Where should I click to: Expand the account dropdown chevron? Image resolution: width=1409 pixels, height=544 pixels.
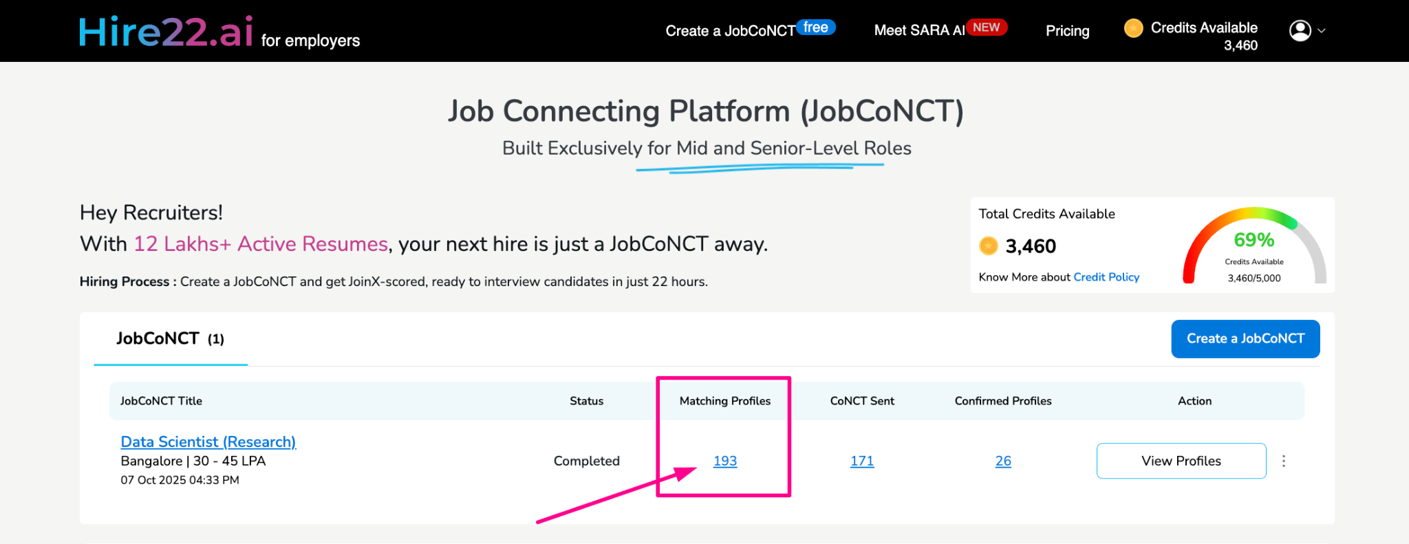point(1322,31)
